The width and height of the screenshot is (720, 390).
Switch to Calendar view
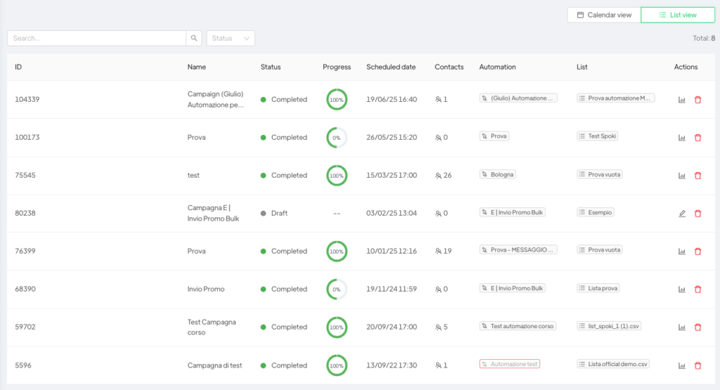click(604, 15)
